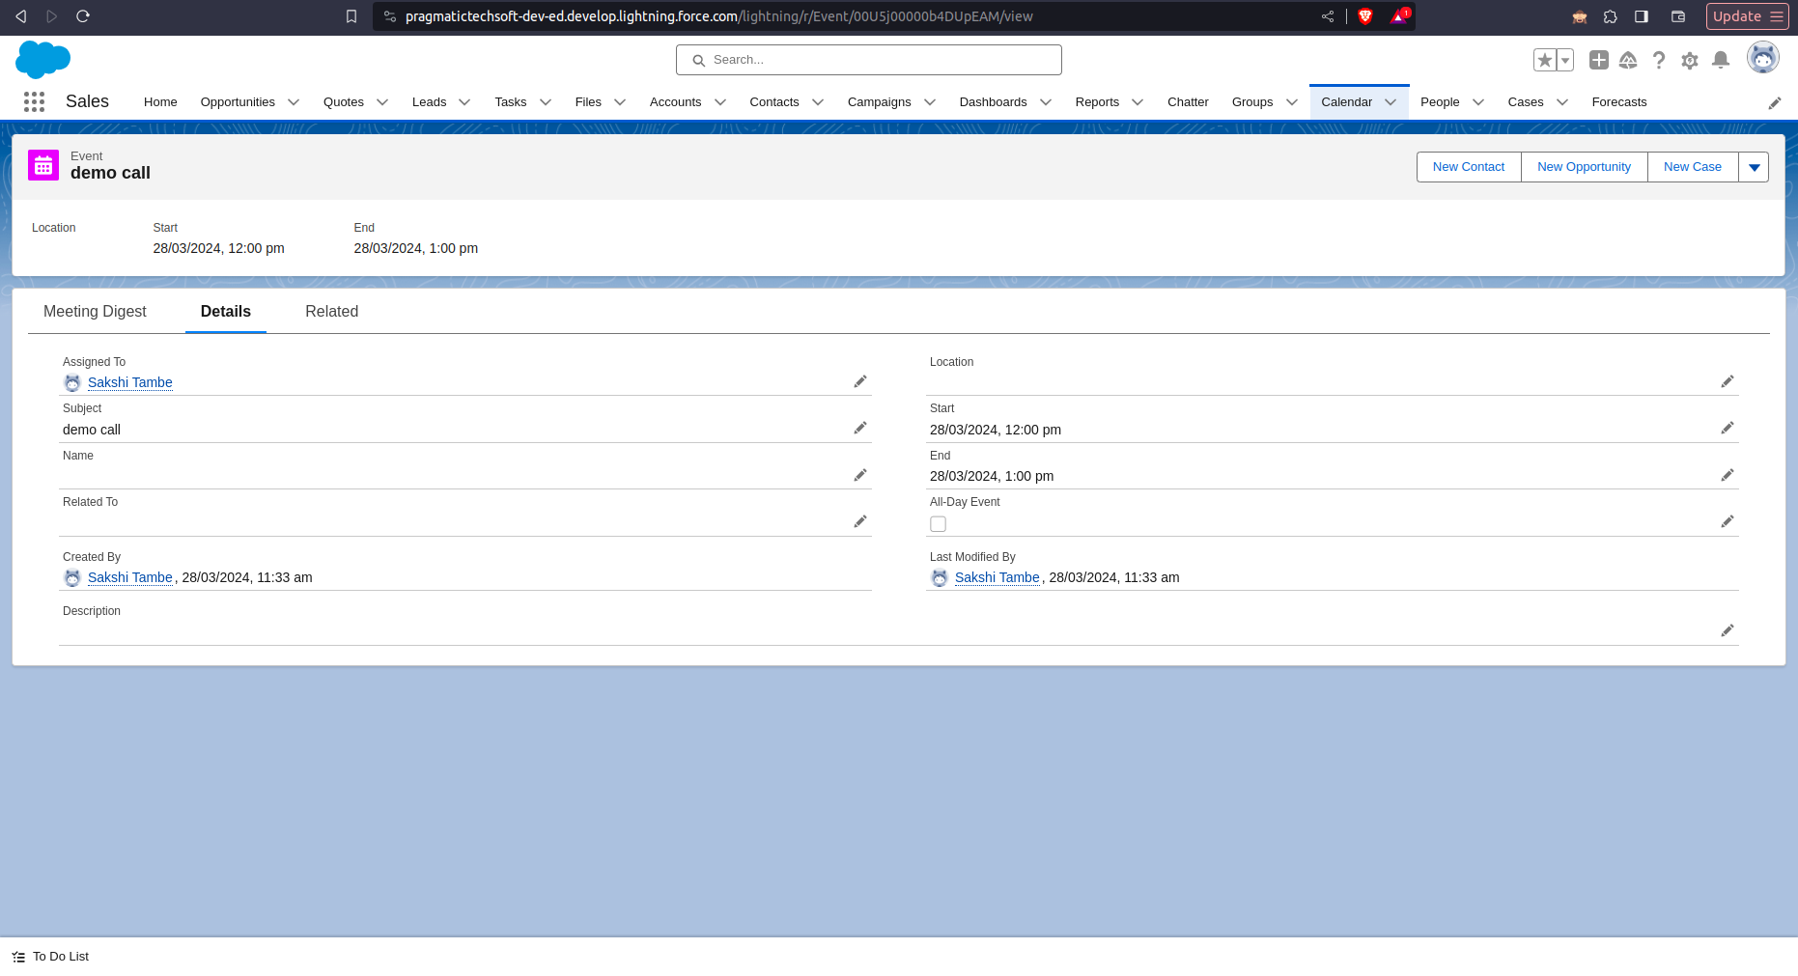The height and width of the screenshot is (976, 1798).
Task: Open the browser extensions puzzle icon
Action: point(1610,16)
